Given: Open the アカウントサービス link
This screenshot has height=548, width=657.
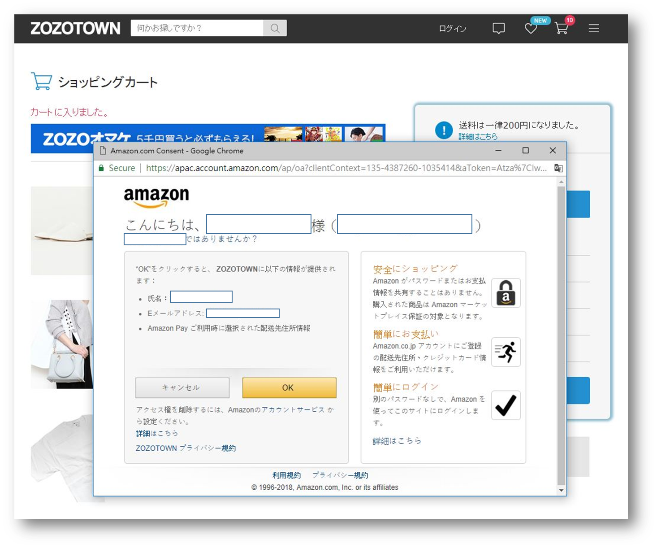Looking at the screenshot, I should [293, 409].
